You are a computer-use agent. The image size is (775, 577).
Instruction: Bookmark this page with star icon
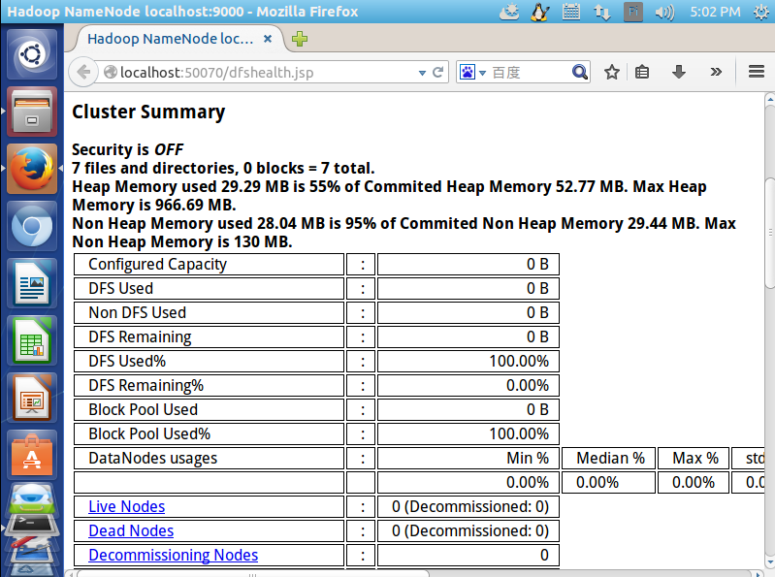click(612, 72)
